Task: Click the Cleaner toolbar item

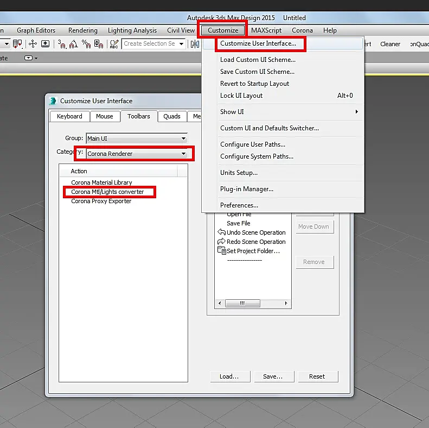Action: [x=390, y=44]
